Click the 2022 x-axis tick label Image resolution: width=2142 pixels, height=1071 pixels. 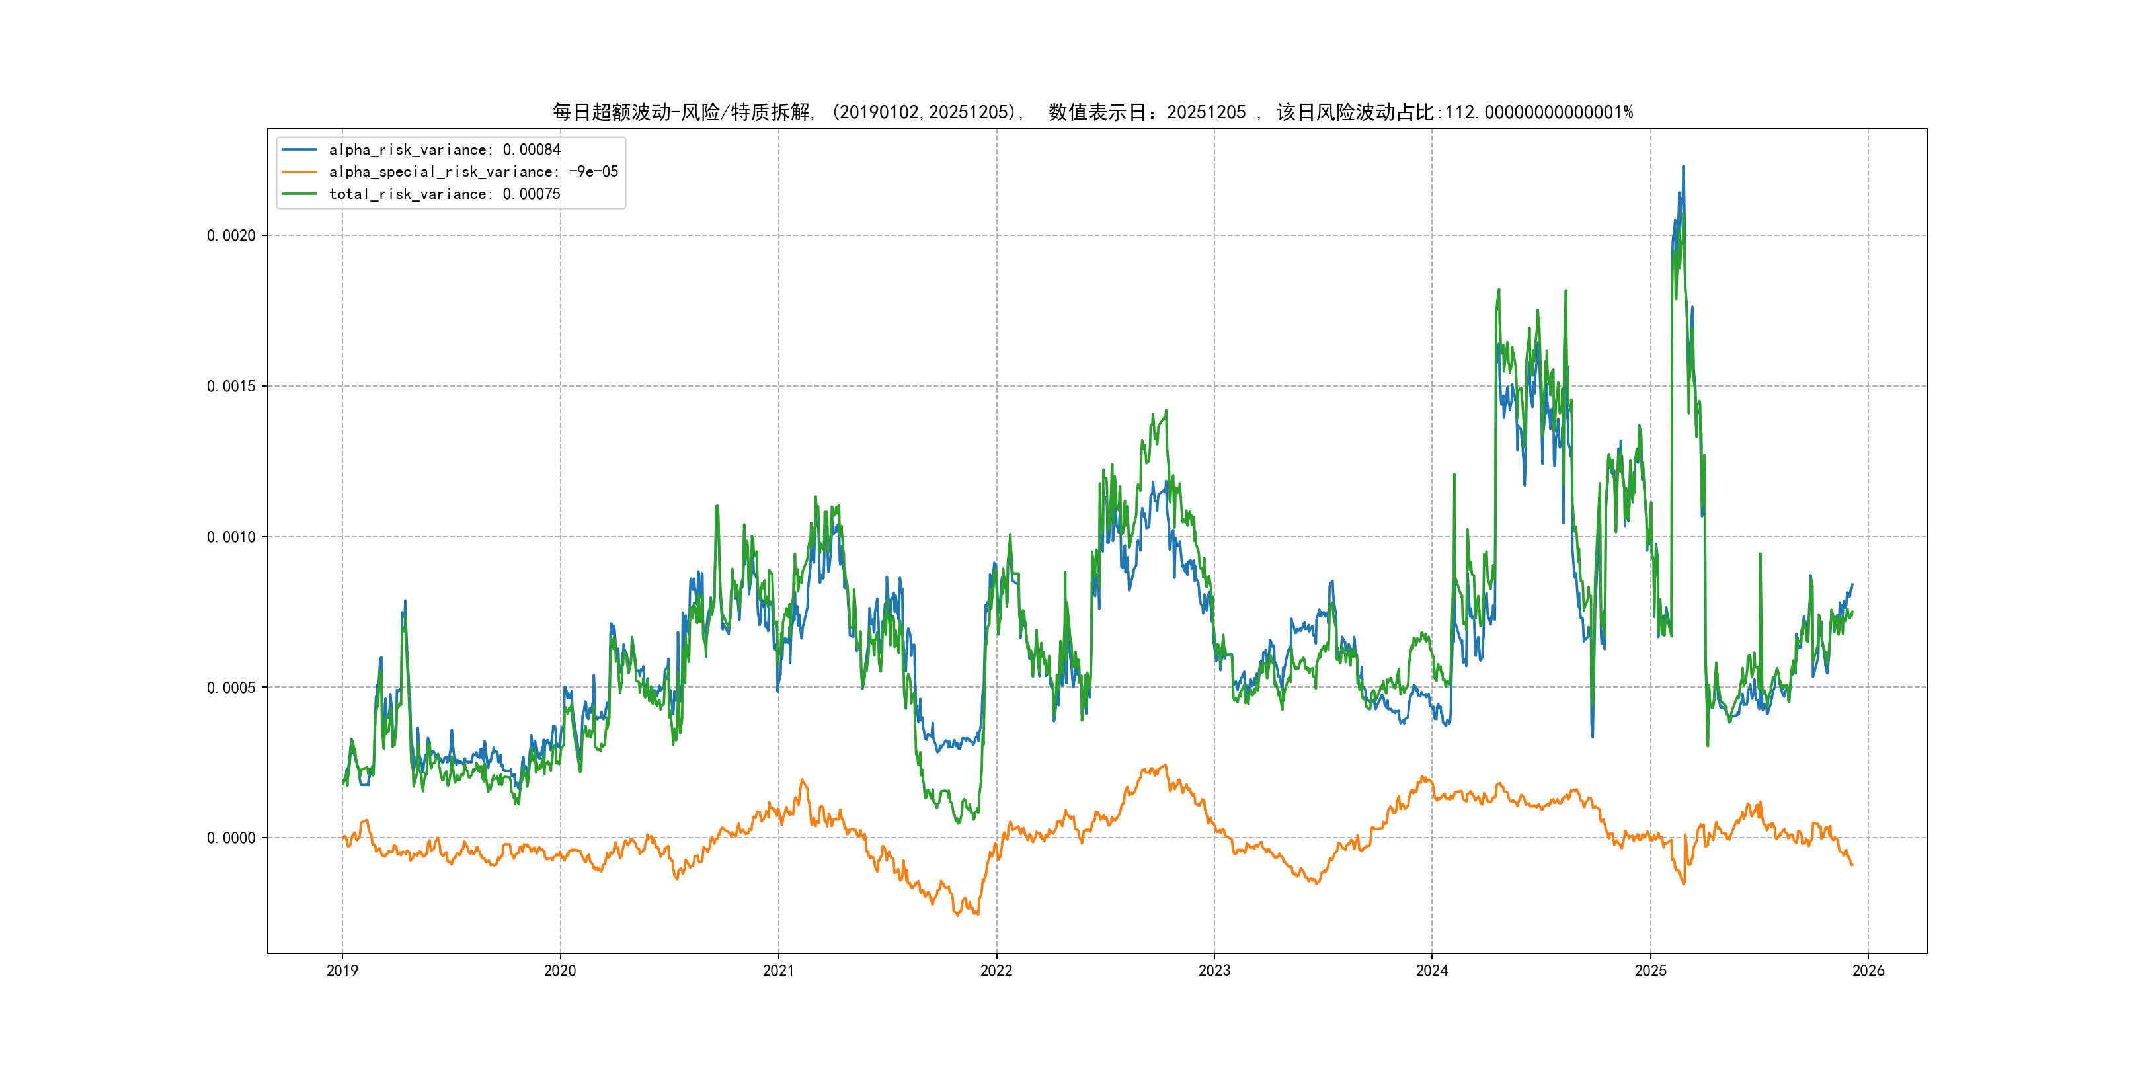coord(996,971)
